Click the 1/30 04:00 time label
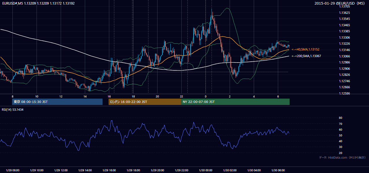Viewport: 369px width, 173px height. coord(254,170)
